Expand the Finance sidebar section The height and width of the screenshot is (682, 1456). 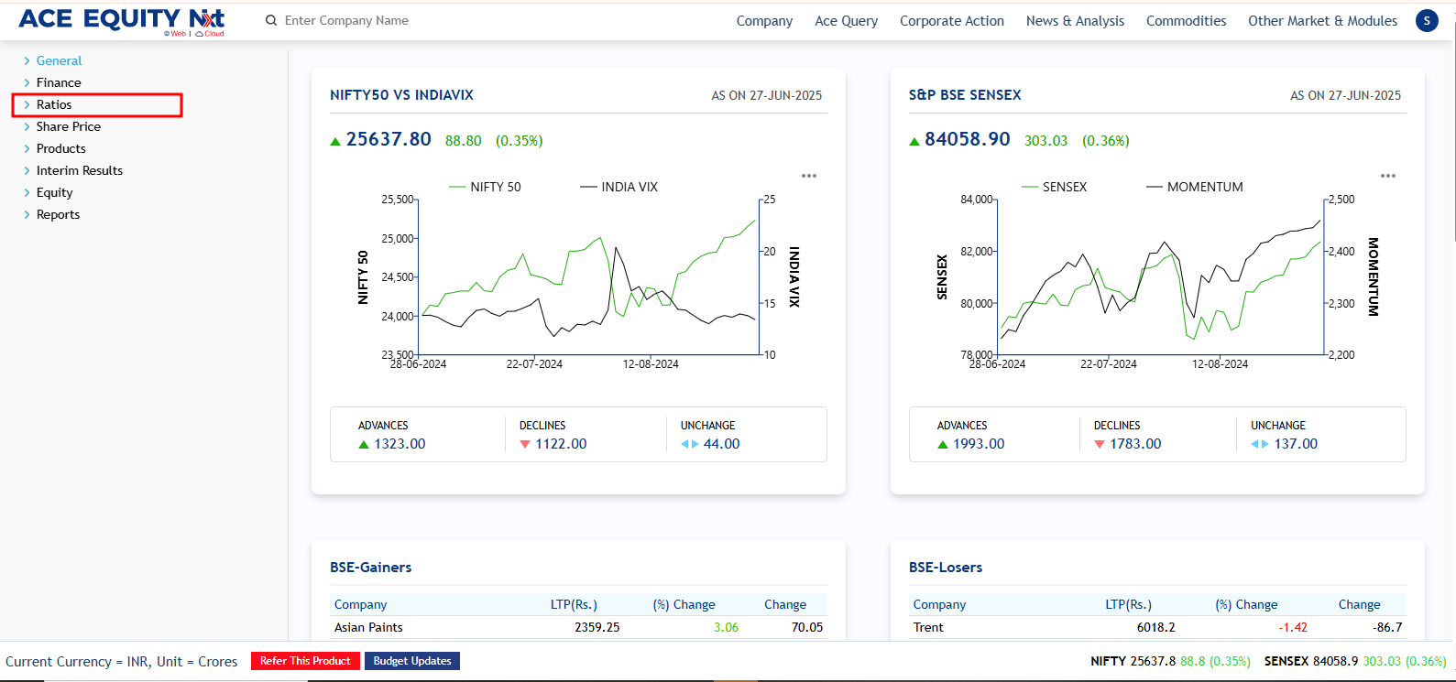pos(59,83)
